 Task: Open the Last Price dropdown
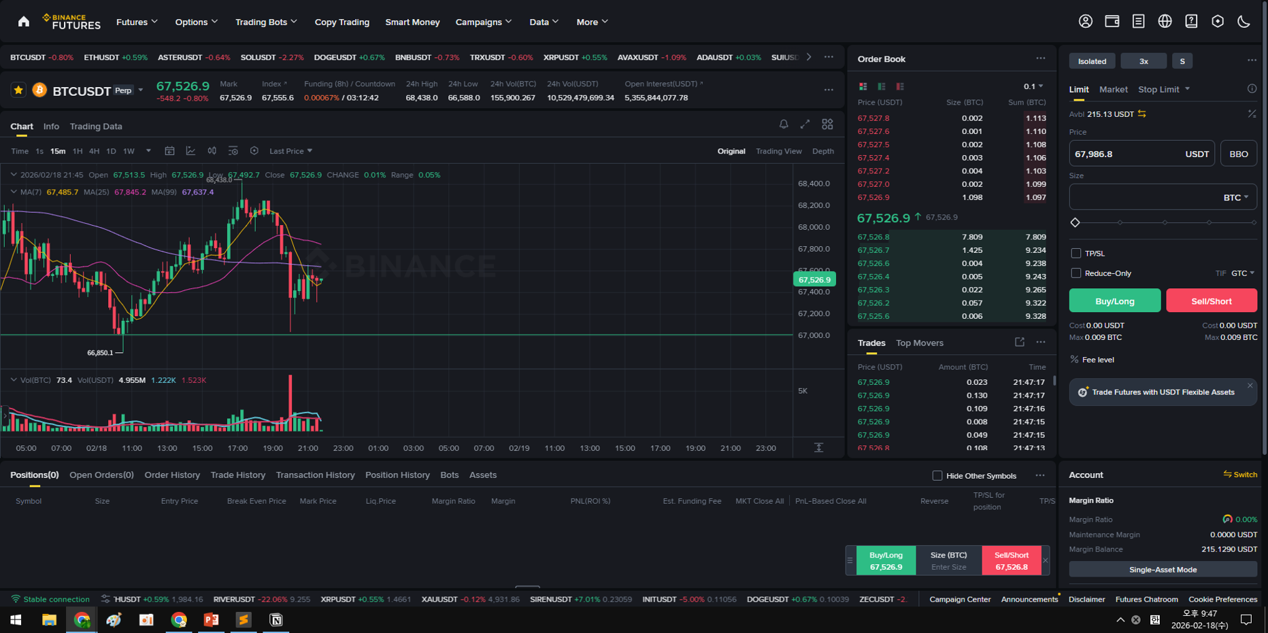point(290,151)
